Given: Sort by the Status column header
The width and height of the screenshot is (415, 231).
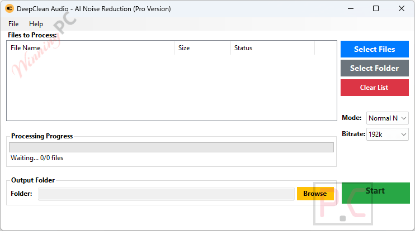Looking at the screenshot, I should [272, 48].
